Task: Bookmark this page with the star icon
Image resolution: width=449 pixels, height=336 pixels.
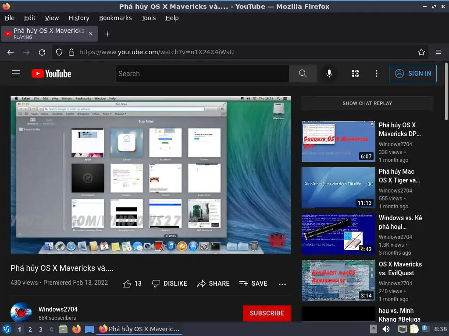Action: [x=421, y=52]
